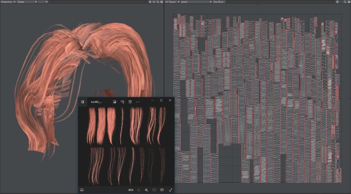
Task: Enter fullscreen view in the photo viewer
Action: coord(171,190)
